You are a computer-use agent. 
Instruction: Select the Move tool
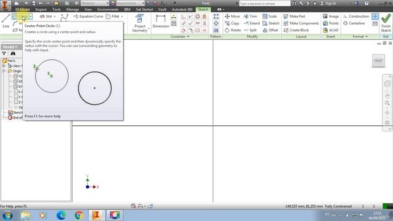(x=232, y=17)
